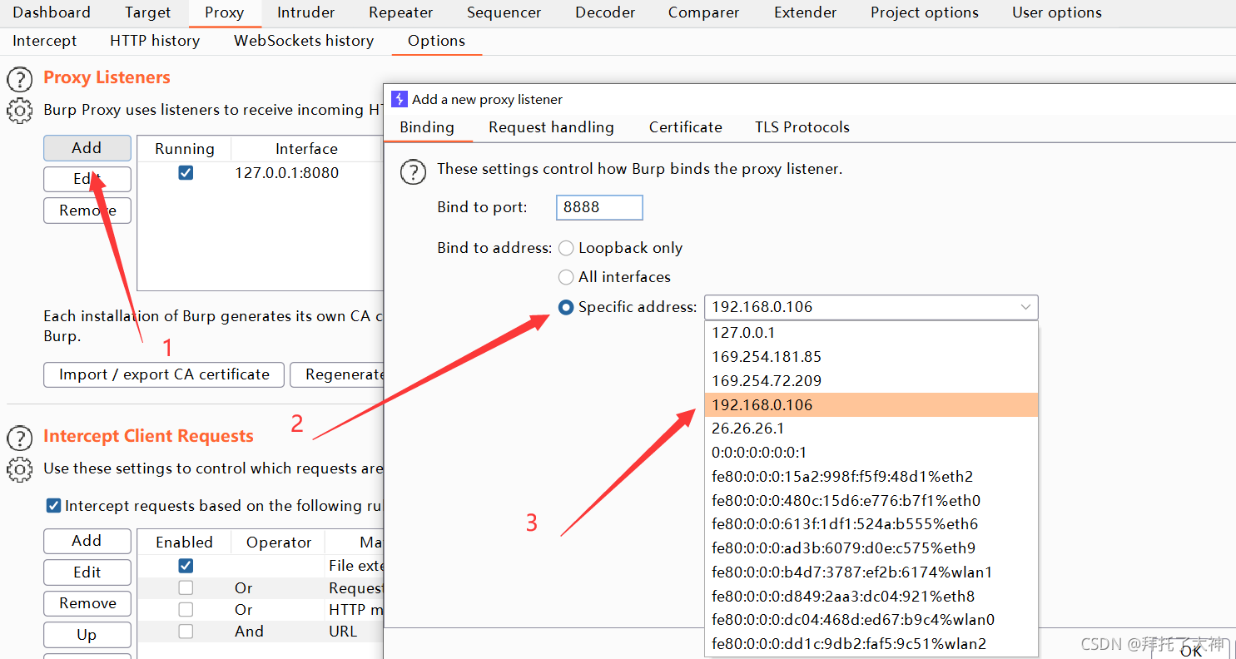The width and height of the screenshot is (1236, 659).
Task: Open the Sequencer tab
Action: point(504,12)
